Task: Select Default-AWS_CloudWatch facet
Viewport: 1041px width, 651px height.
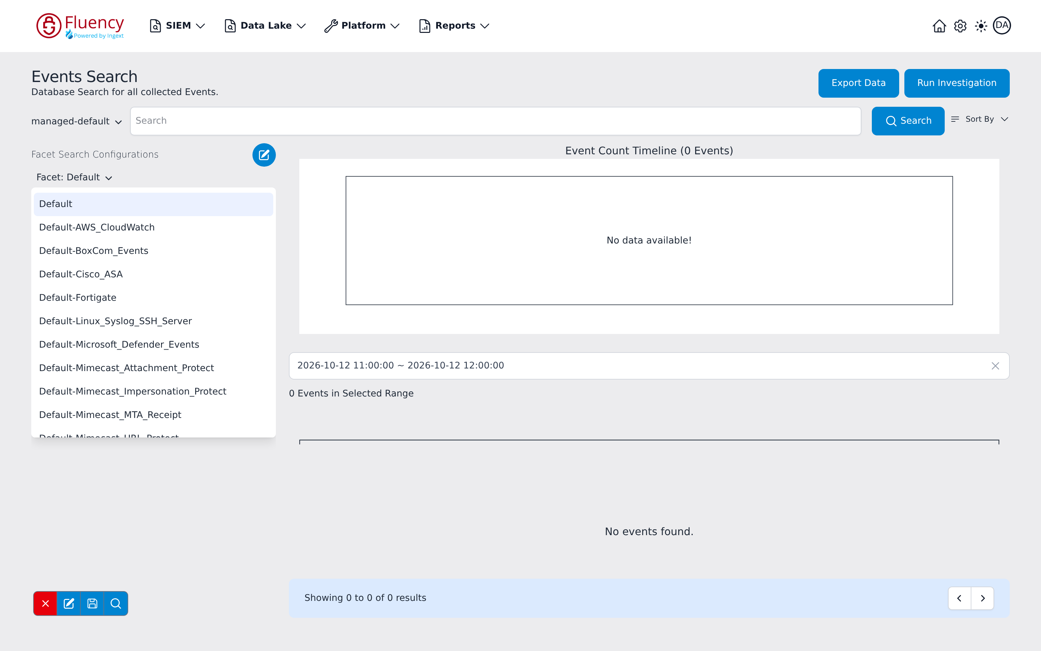Action: point(153,227)
